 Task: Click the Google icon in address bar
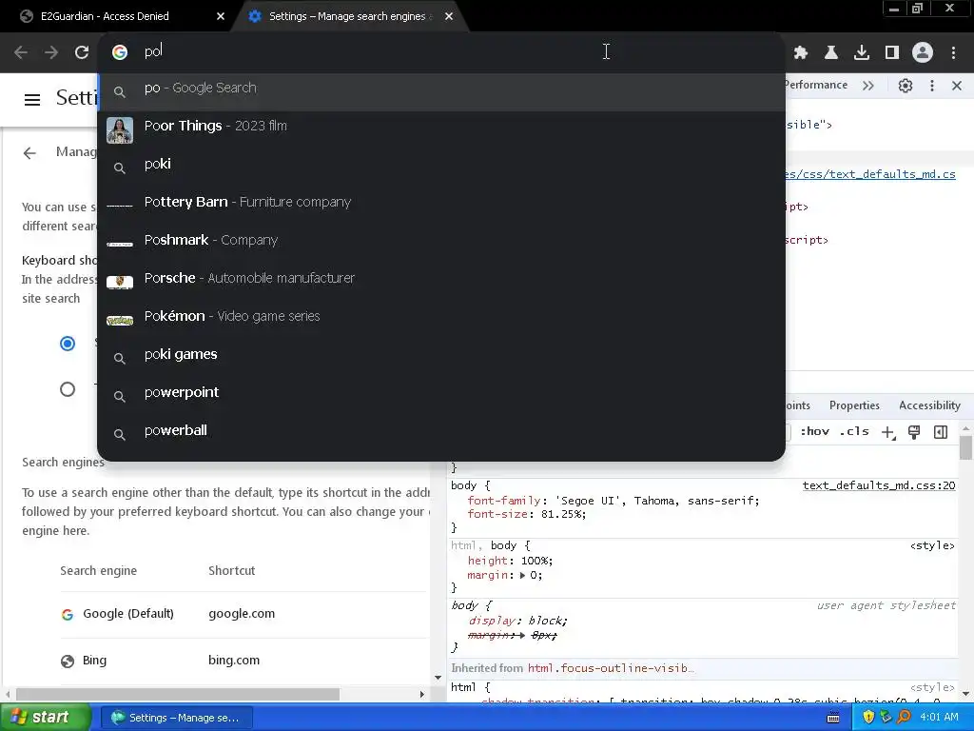point(120,52)
